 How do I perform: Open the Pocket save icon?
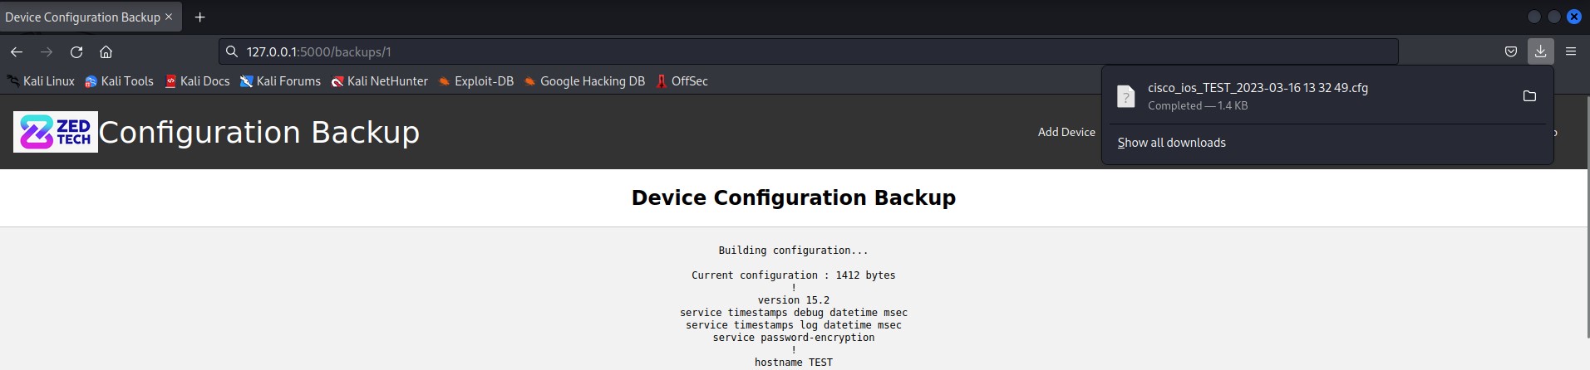tap(1511, 51)
